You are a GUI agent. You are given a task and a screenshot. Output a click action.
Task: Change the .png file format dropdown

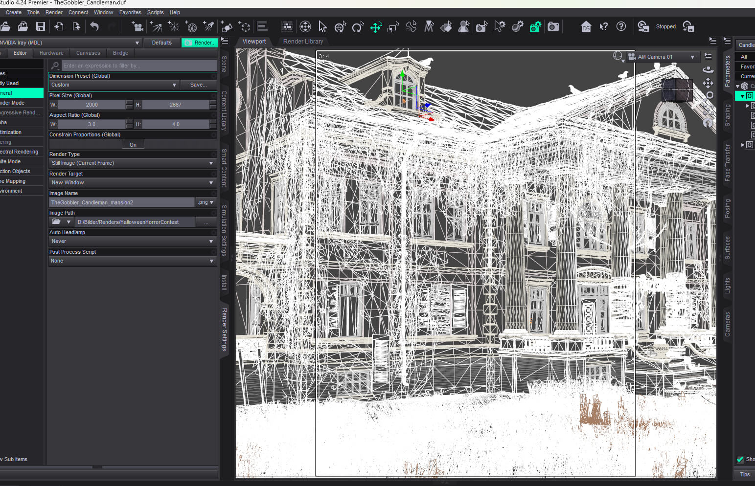click(x=206, y=202)
